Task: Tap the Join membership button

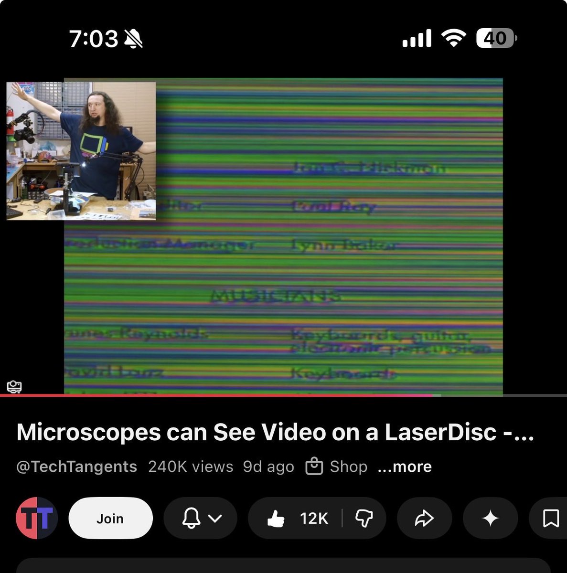Action: tap(110, 518)
